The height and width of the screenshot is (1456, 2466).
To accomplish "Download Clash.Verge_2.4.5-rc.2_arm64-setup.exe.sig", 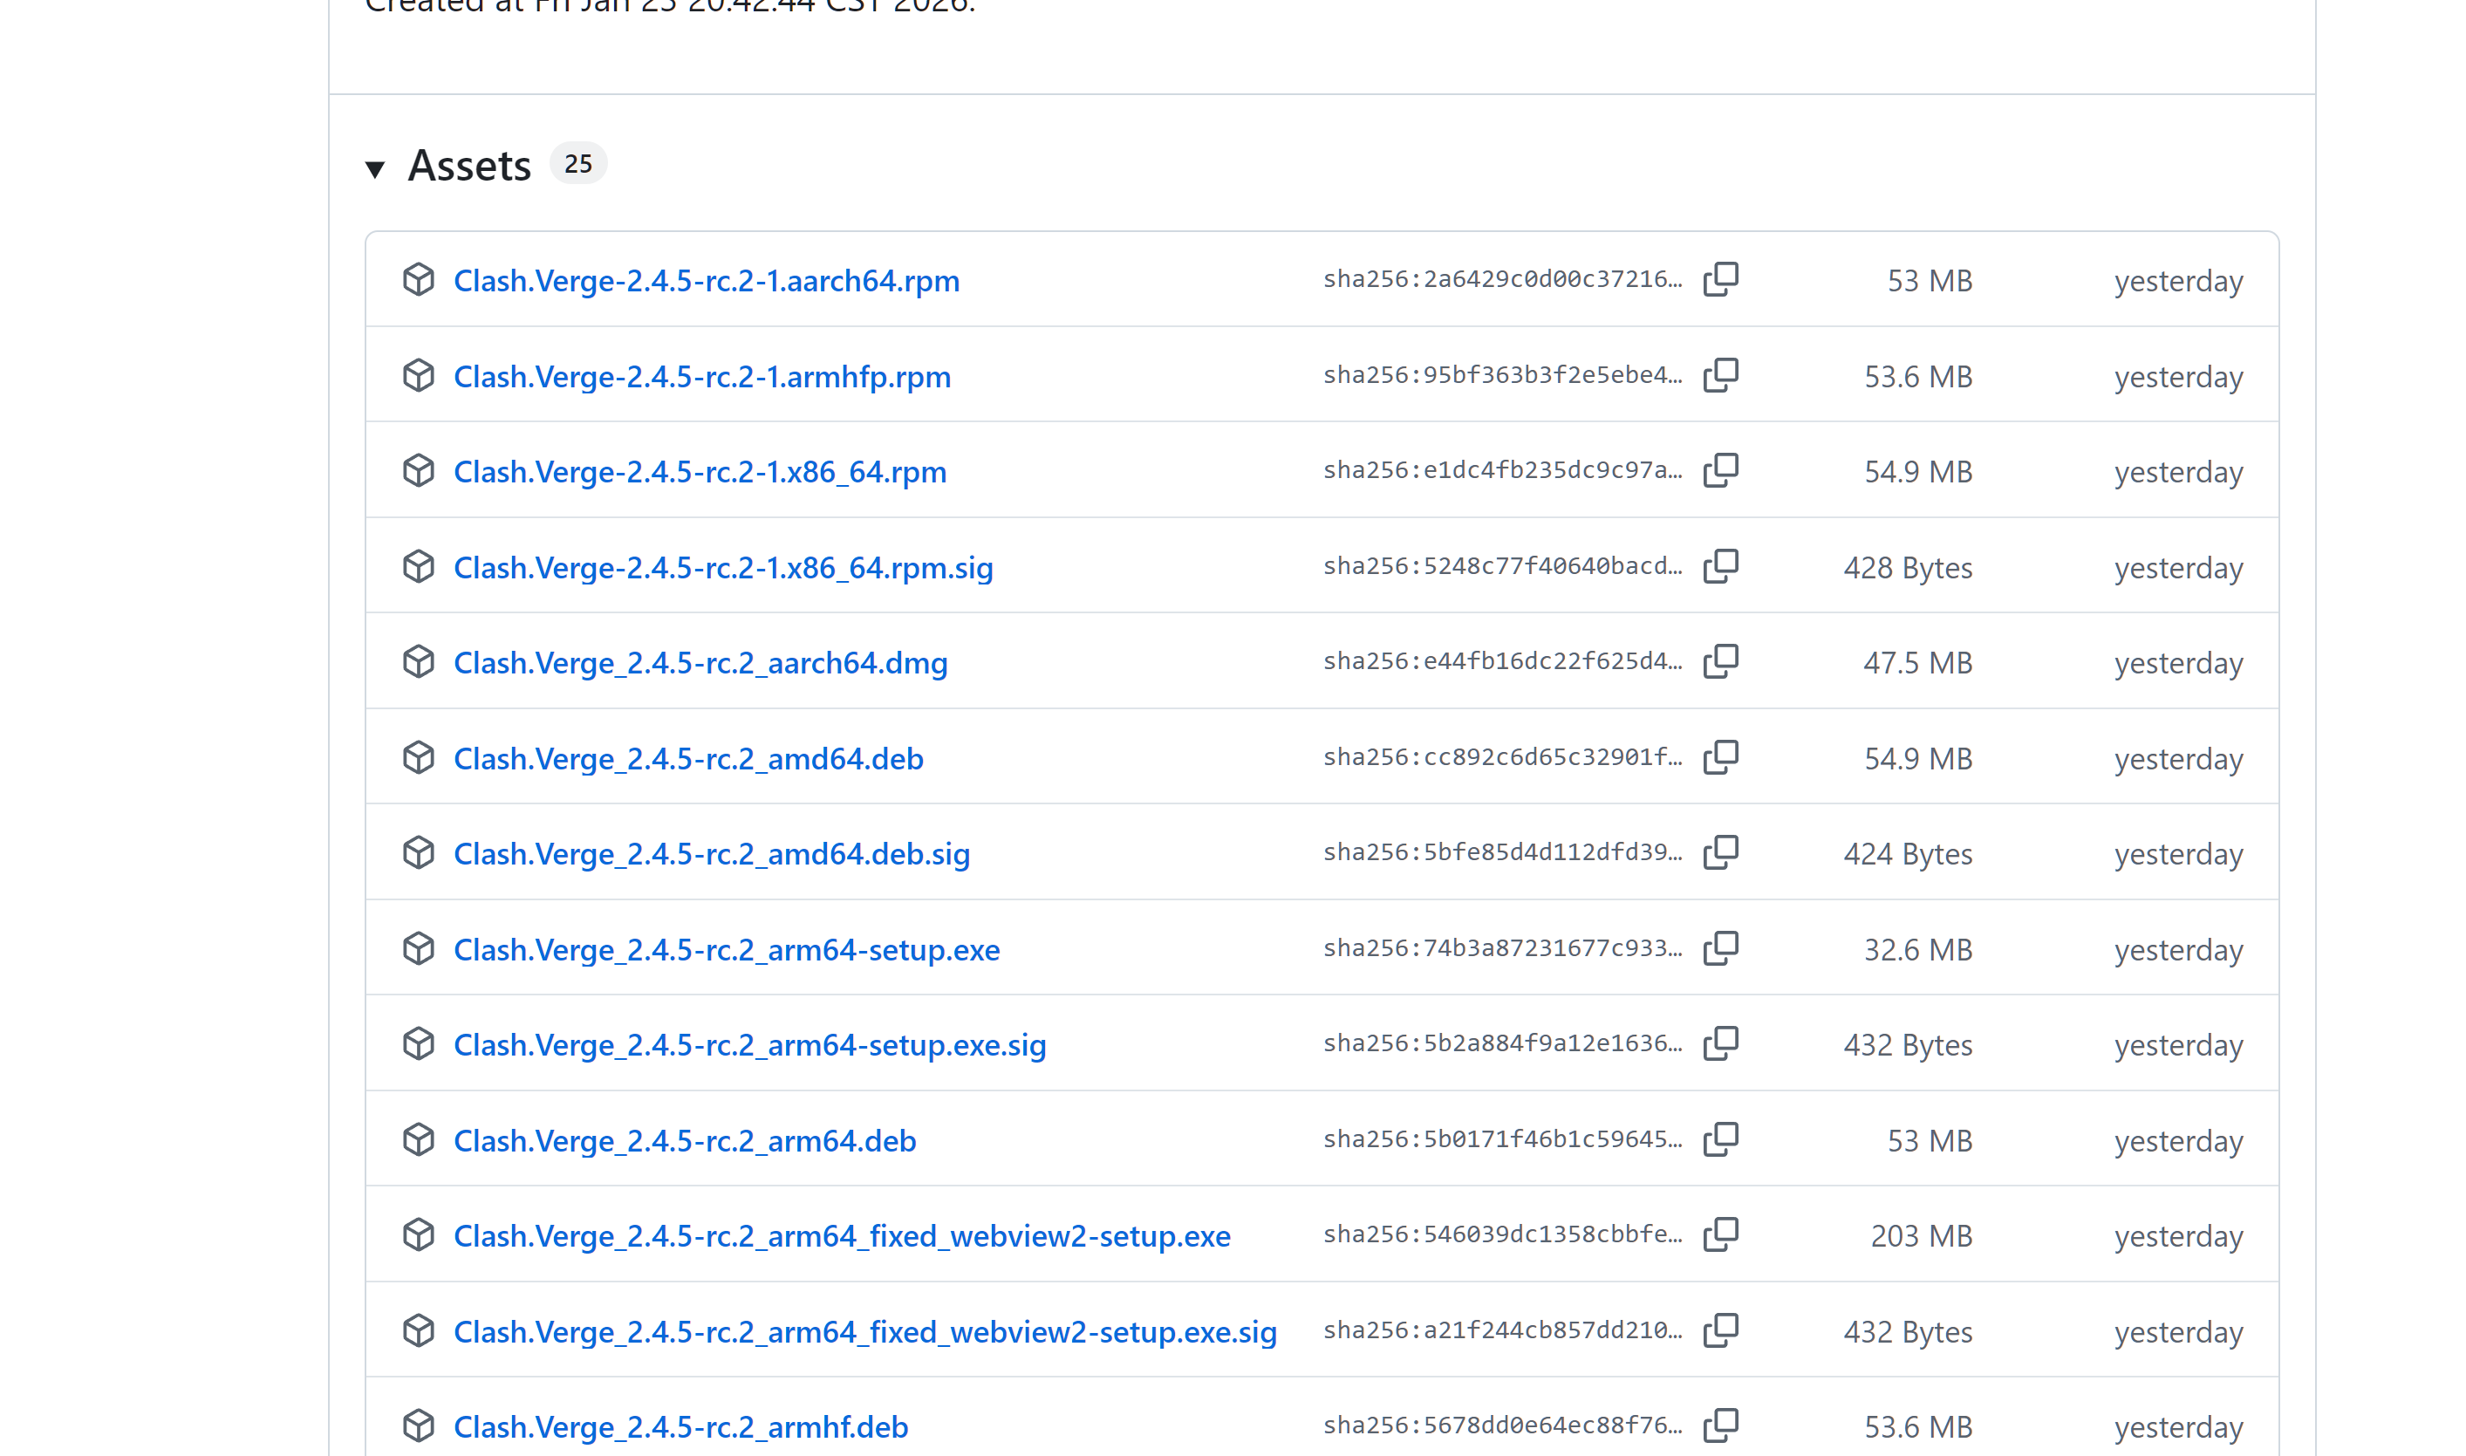I will pyautogui.click(x=749, y=1045).
